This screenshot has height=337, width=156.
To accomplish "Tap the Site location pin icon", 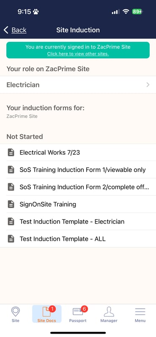I will coord(16,311).
